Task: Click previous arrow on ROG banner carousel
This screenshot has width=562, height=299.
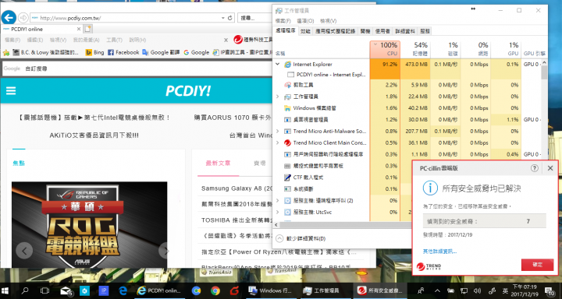Action: pos(24,251)
